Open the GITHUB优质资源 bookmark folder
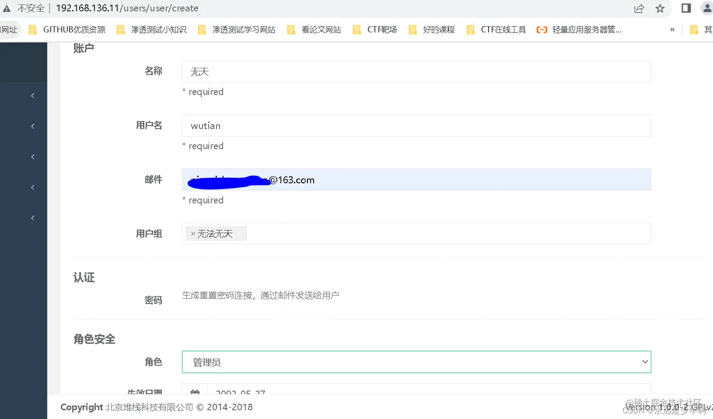713x419 pixels. (67, 30)
